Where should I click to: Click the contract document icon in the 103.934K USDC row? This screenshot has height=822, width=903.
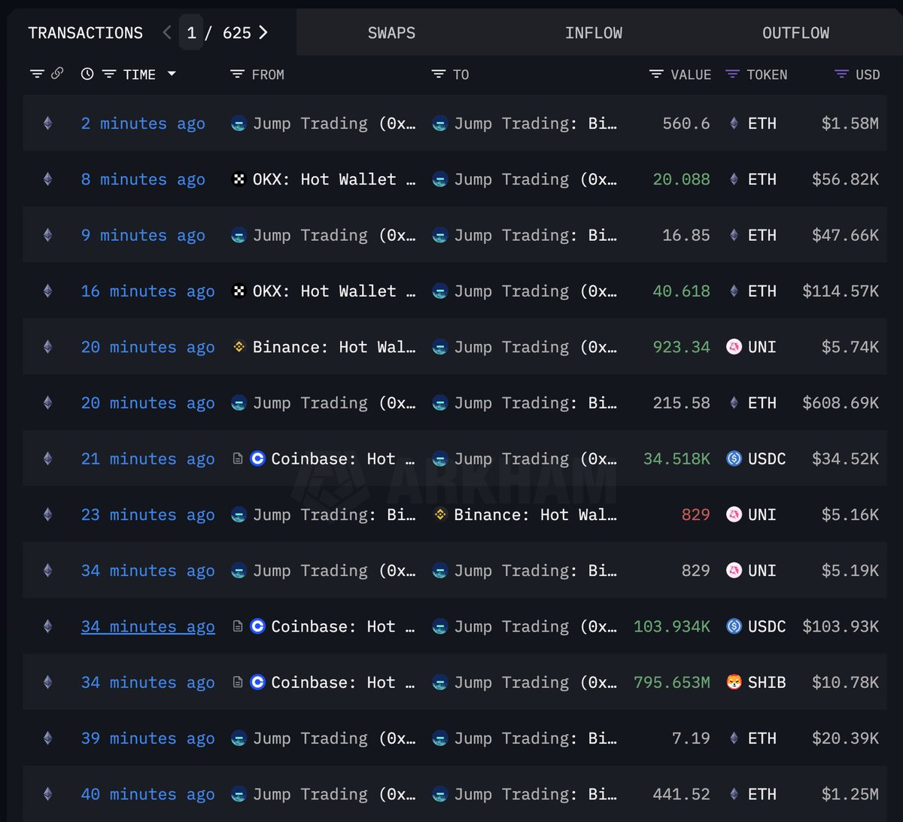click(238, 626)
